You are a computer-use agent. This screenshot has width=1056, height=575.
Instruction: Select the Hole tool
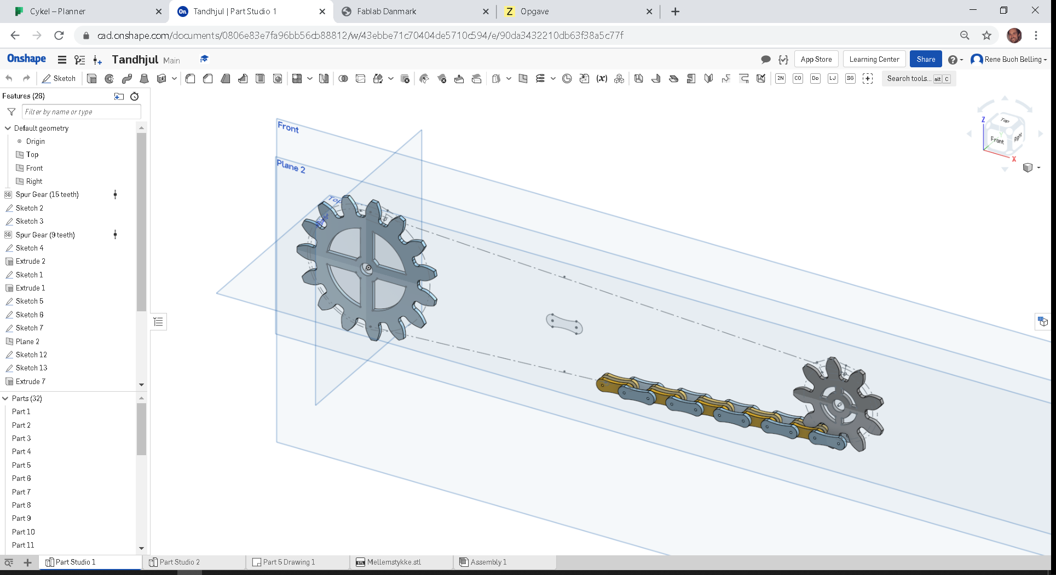278,79
